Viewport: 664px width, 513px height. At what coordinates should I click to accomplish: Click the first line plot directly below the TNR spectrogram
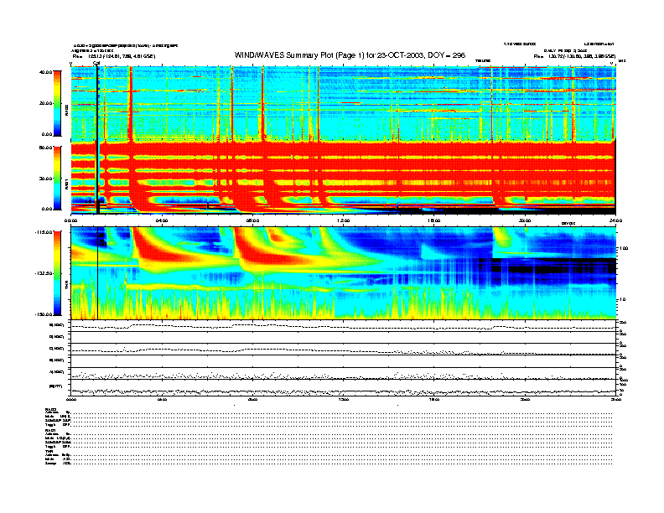click(343, 326)
